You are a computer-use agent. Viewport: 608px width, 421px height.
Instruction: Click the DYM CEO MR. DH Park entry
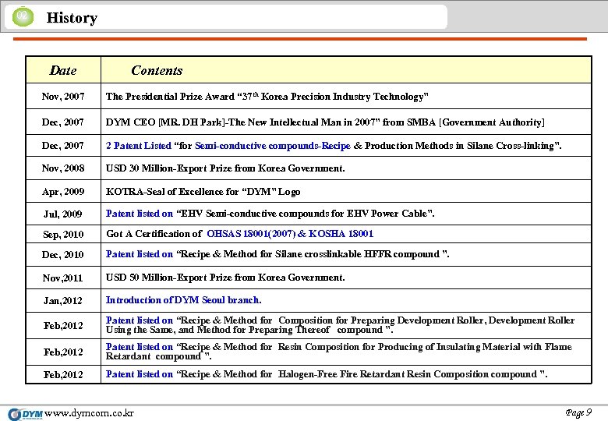(x=325, y=122)
